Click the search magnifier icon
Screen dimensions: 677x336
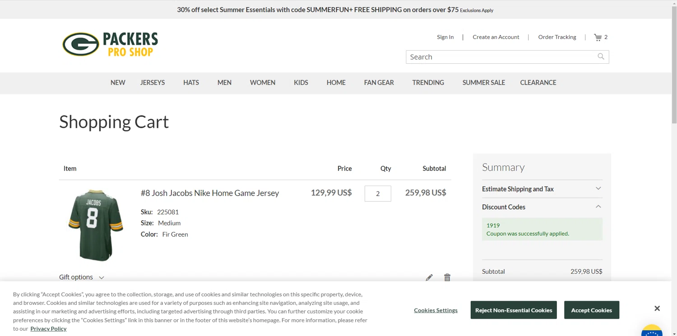(601, 56)
